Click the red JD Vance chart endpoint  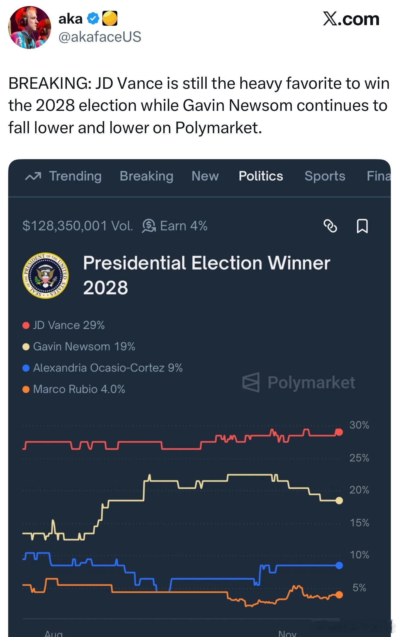point(339,432)
